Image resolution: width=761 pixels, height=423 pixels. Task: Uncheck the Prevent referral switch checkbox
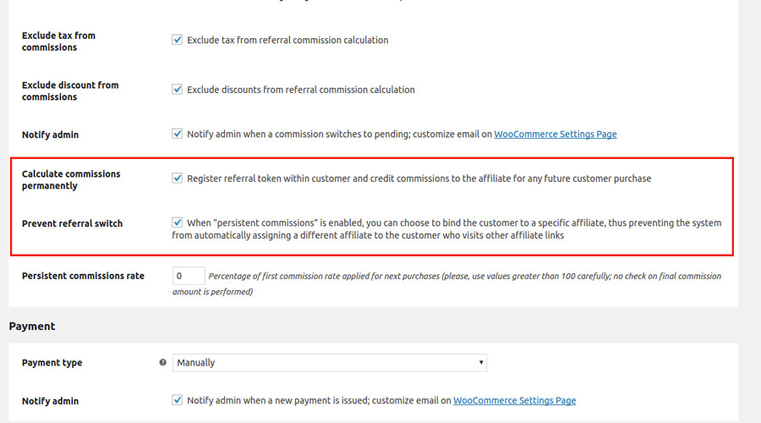coord(178,222)
